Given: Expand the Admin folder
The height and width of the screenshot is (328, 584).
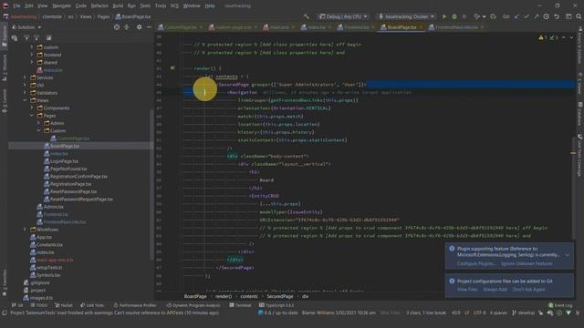Looking at the screenshot, I should (x=38, y=123).
